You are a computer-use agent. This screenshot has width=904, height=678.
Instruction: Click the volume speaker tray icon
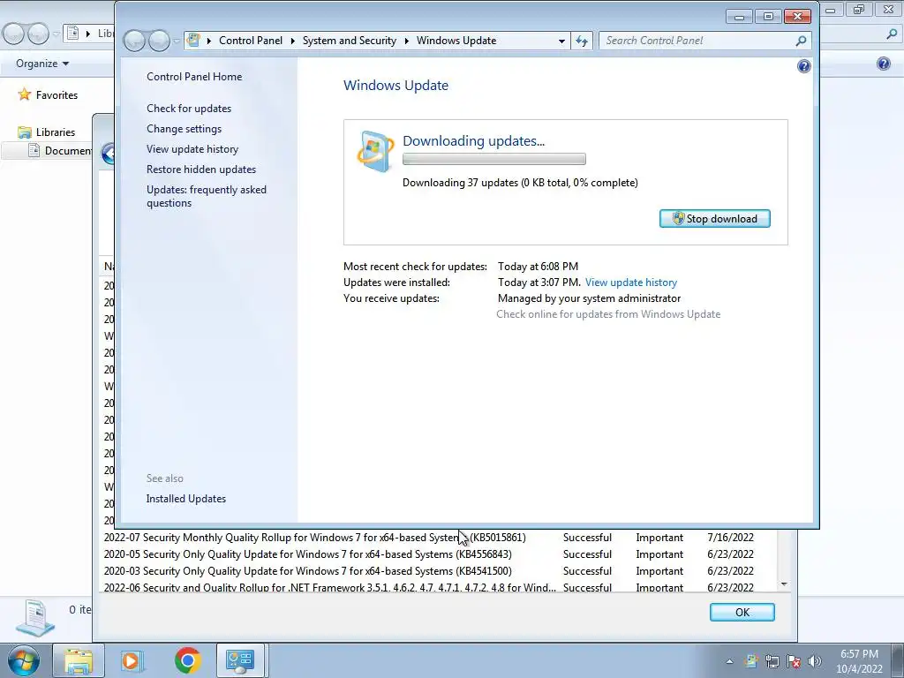[815, 661]
